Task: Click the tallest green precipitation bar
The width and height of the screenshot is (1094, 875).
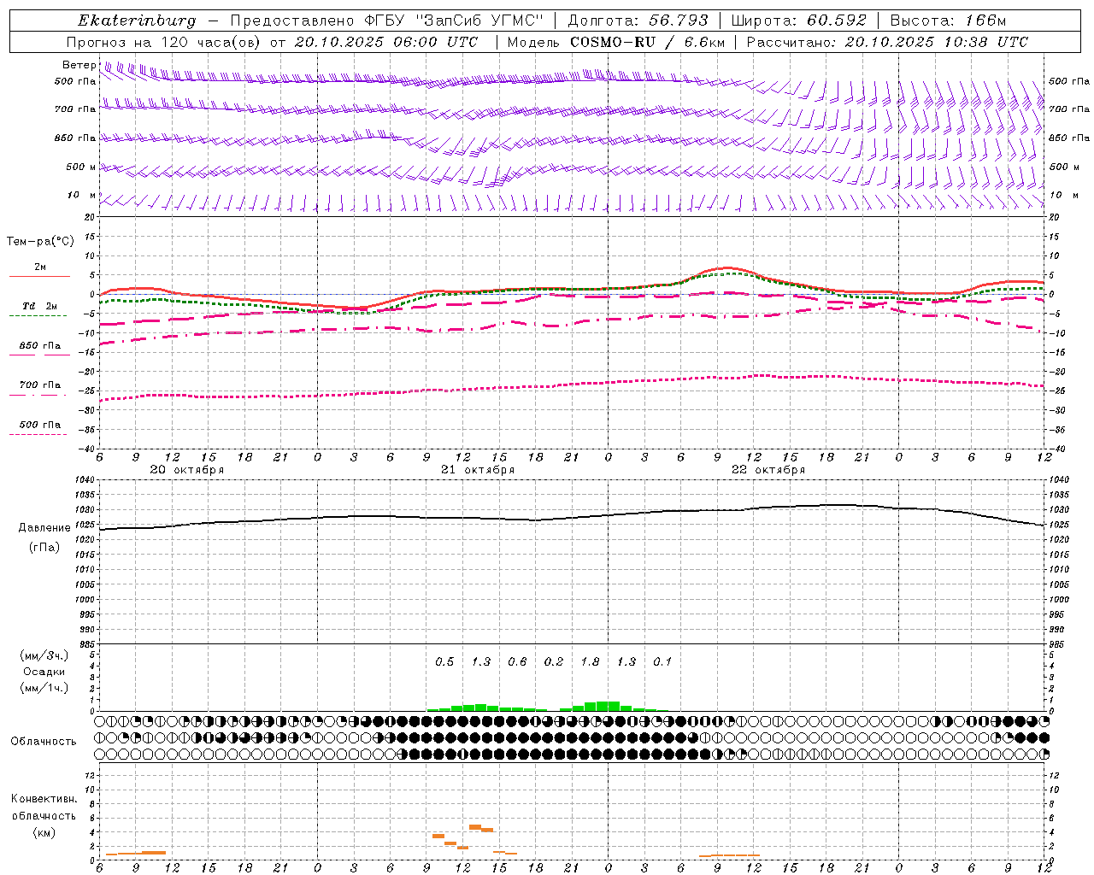Action: pos(608,706)
